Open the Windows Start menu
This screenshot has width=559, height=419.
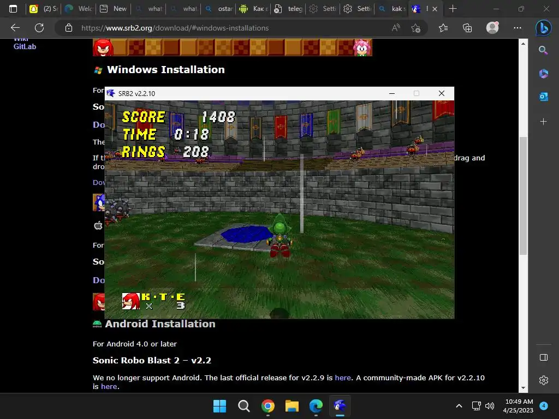tap(219, 406)
